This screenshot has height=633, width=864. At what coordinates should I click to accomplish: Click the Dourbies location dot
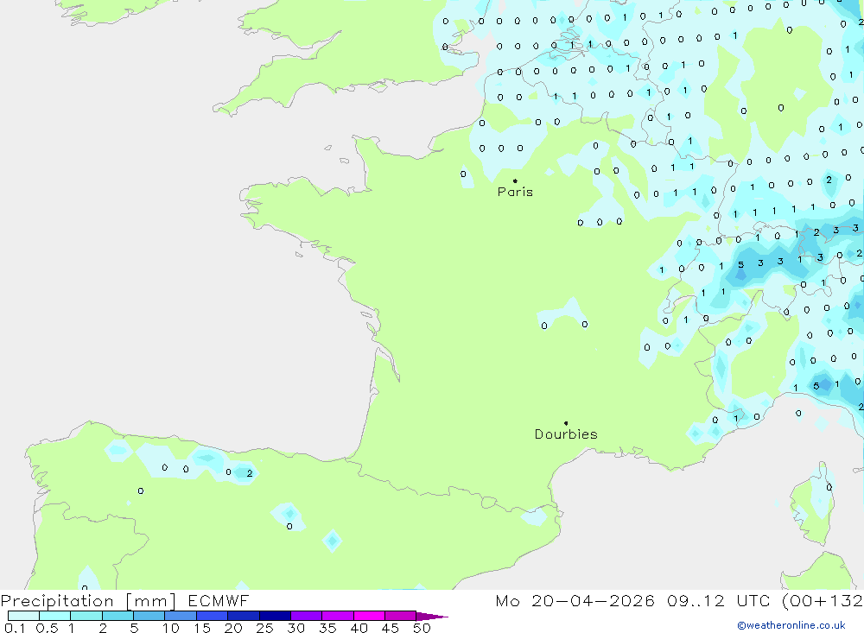coord(566,423)
